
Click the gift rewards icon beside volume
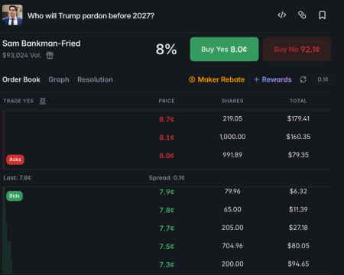50,55
